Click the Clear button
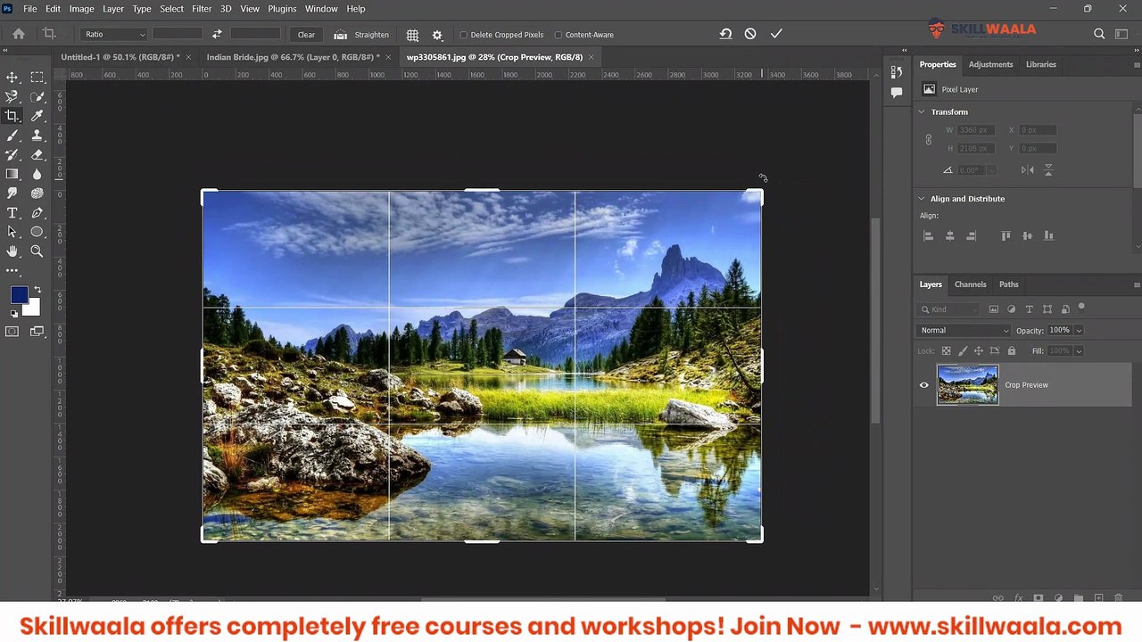This screenshot has width=1142, height=642. pos(306,35)
